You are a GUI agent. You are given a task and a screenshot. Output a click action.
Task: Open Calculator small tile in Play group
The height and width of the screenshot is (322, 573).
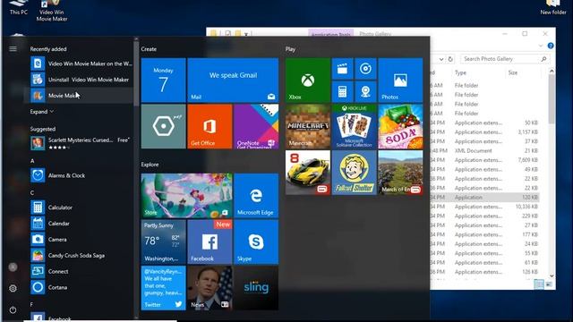pos(342,91)
